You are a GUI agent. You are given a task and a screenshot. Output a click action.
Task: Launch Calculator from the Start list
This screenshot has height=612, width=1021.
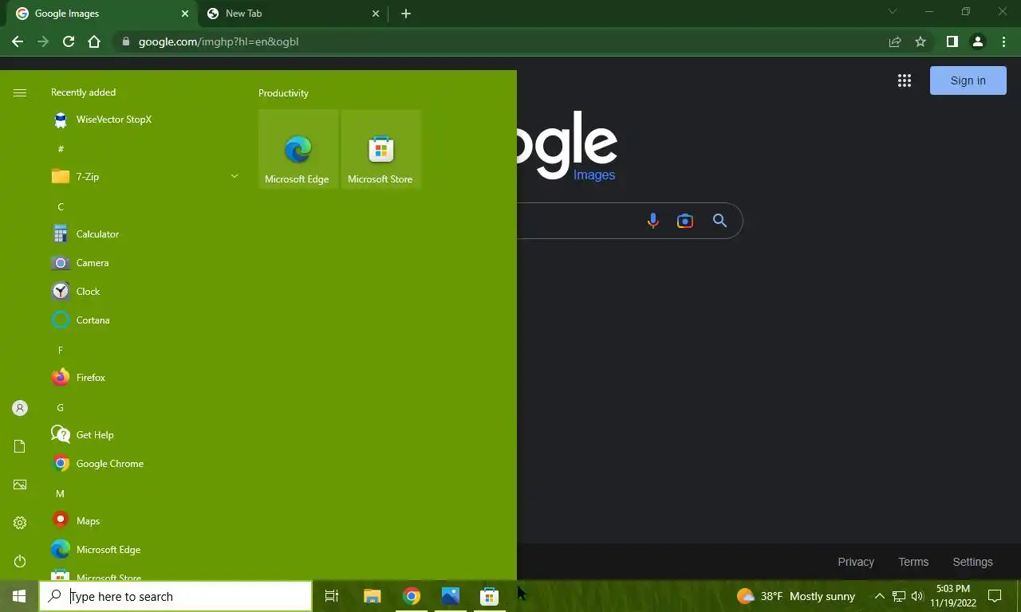point(144,234)
